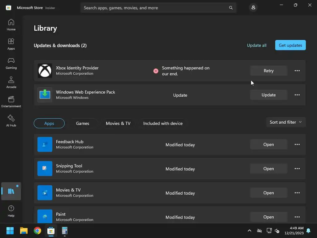Click the taskbar clock showing 4:49 AM
The width and height of the screenshot is (317, 238).
coord(294,231)
